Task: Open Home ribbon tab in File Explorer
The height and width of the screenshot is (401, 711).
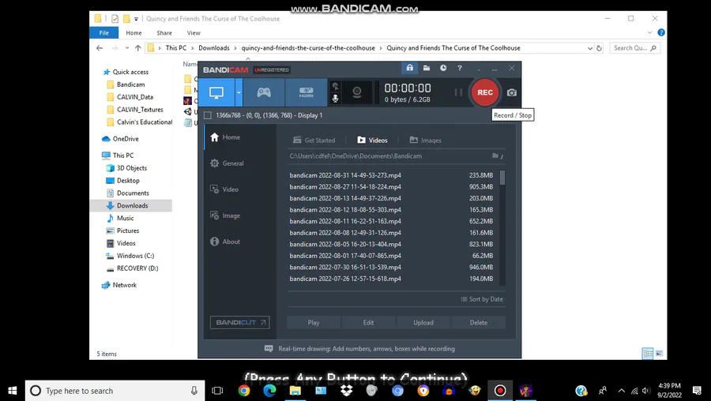Action: click(x=134, y=32)
